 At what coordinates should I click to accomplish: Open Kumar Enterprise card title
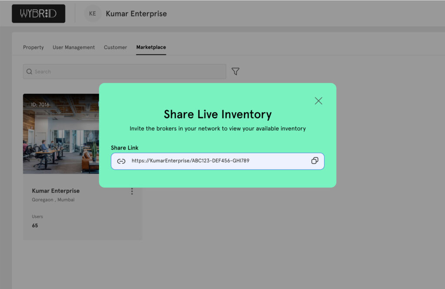pos(56,191)
